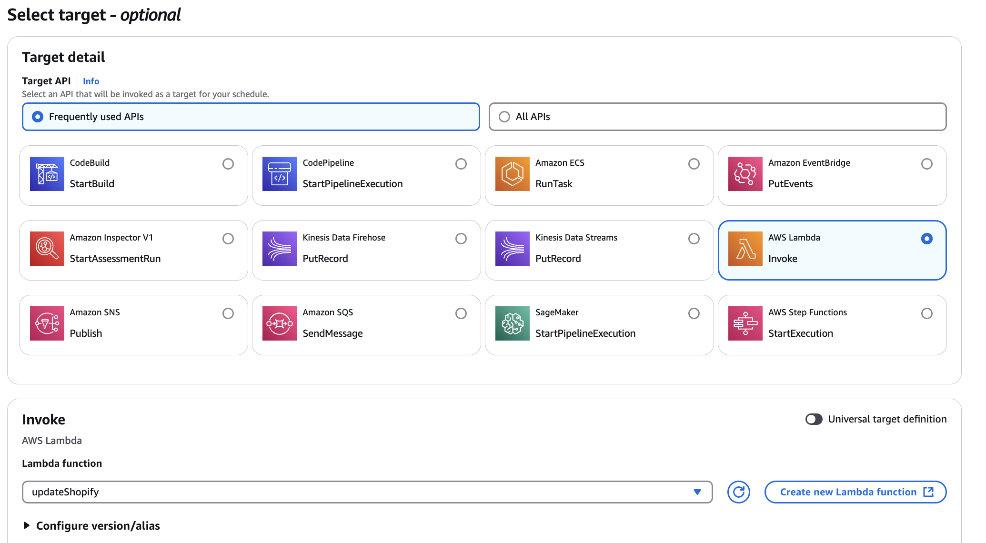Click the Amazon Inspector V1 icon

click(x=47, y=249)
